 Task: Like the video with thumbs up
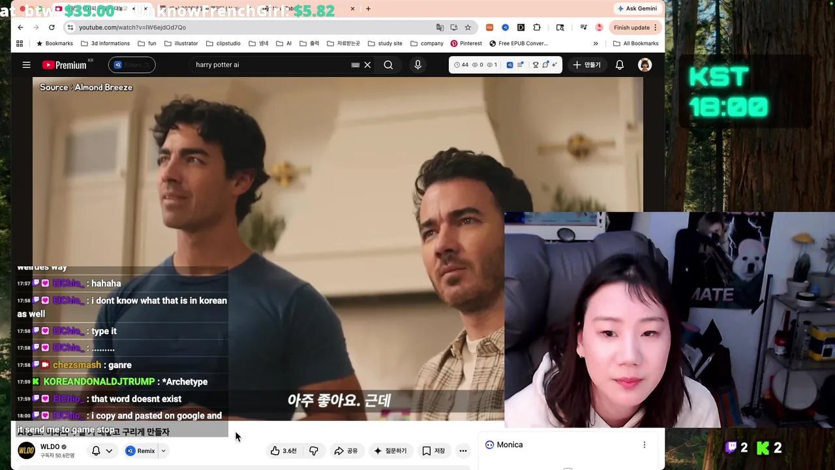[x=283, y=450]
